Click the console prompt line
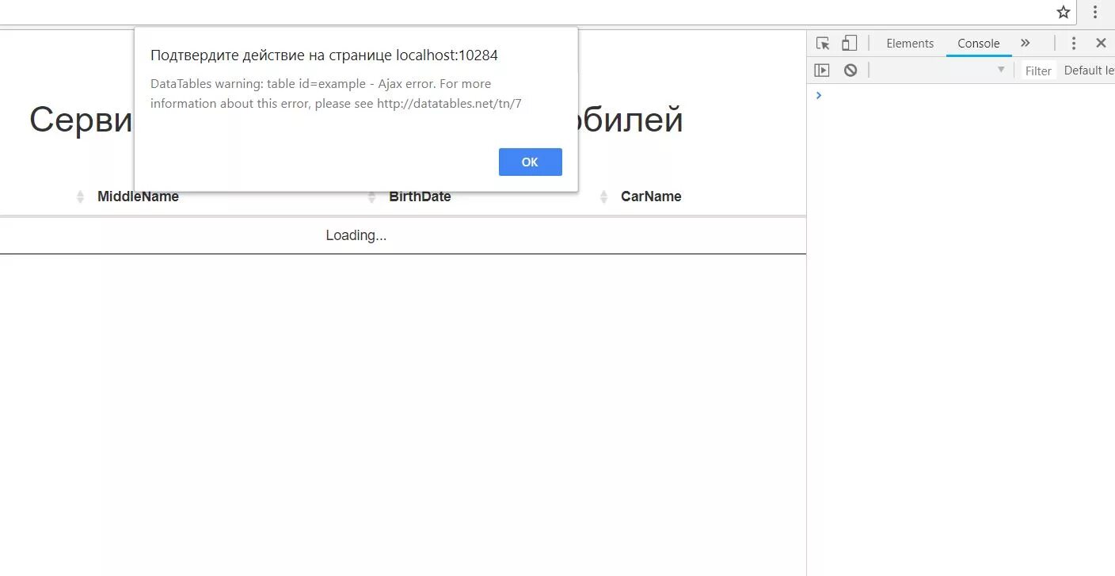 [x=961, y=95]
